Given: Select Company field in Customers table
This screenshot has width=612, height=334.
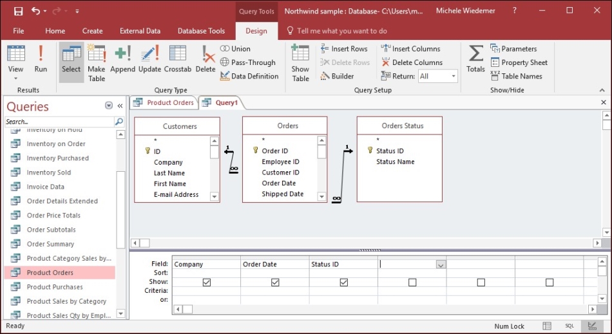Looking at the screenshot, I should pyautogui.click(x=168, y=162).
